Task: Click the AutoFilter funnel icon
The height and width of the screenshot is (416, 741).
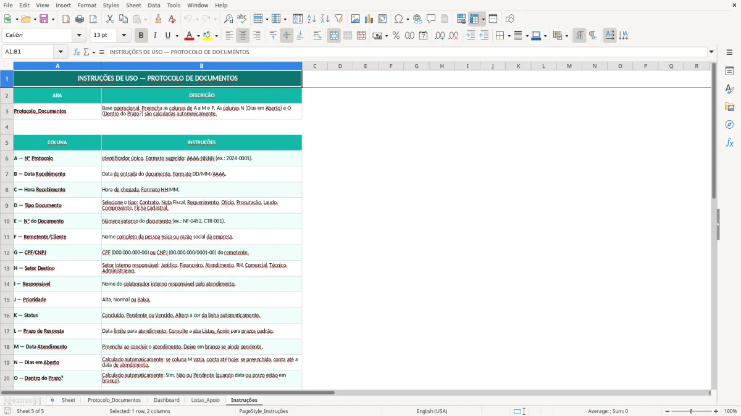Action: pyautogui.click(x=339, y=19)
